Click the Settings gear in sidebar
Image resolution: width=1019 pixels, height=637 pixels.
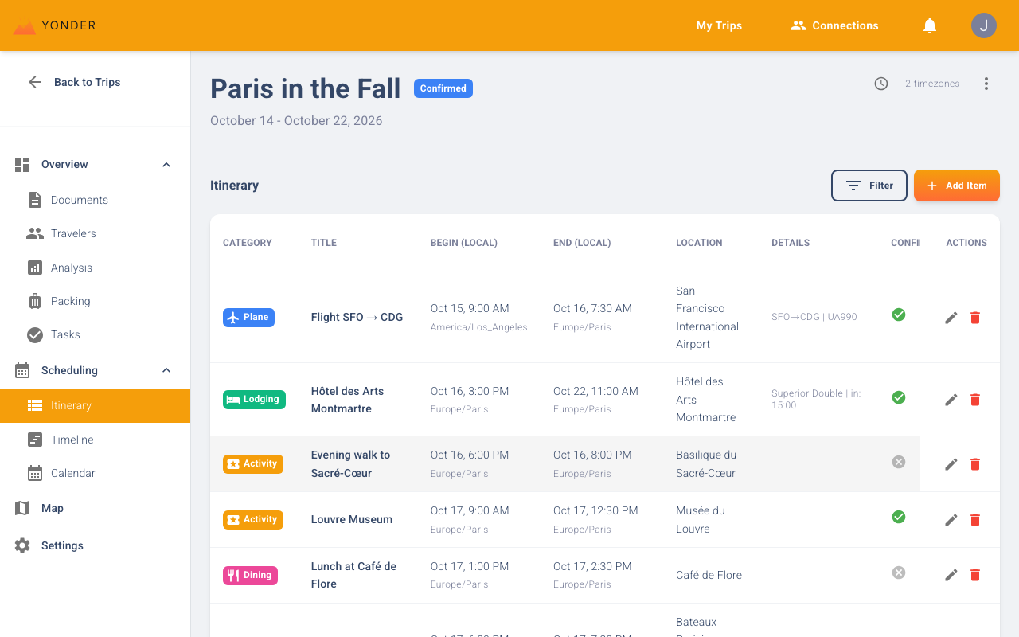pos(21,545)
